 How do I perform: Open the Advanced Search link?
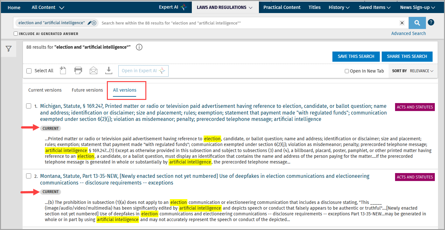coord(408,33)
